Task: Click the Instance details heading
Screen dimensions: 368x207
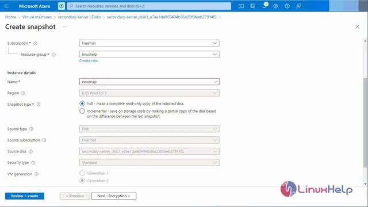Action: pos(22,73)
